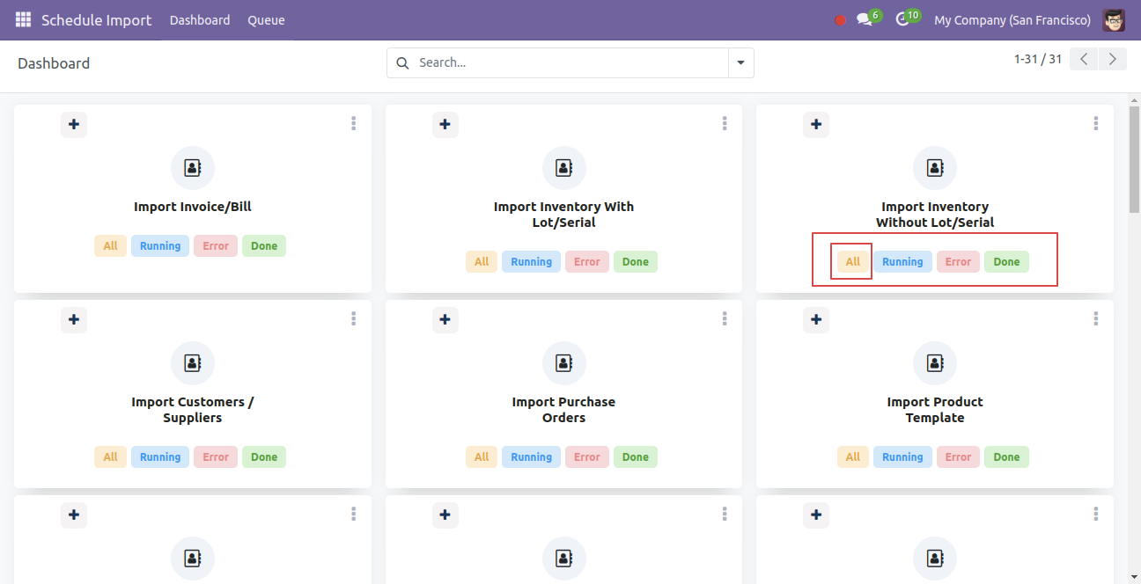
Task: Show Error records for Import Inventory With Lot/Serial
Action: [x=587, y=262]
